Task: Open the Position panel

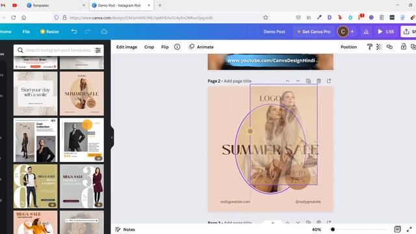Action: (348, 47)
